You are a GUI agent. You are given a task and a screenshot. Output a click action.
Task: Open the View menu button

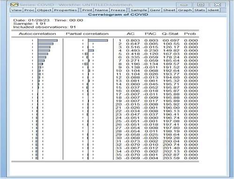pos(16,10)
